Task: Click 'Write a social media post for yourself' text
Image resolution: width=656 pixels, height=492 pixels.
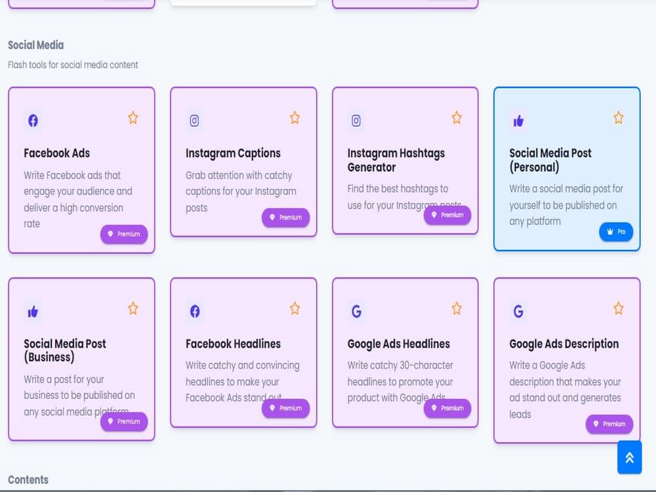Action: click(x=566, y=205)
